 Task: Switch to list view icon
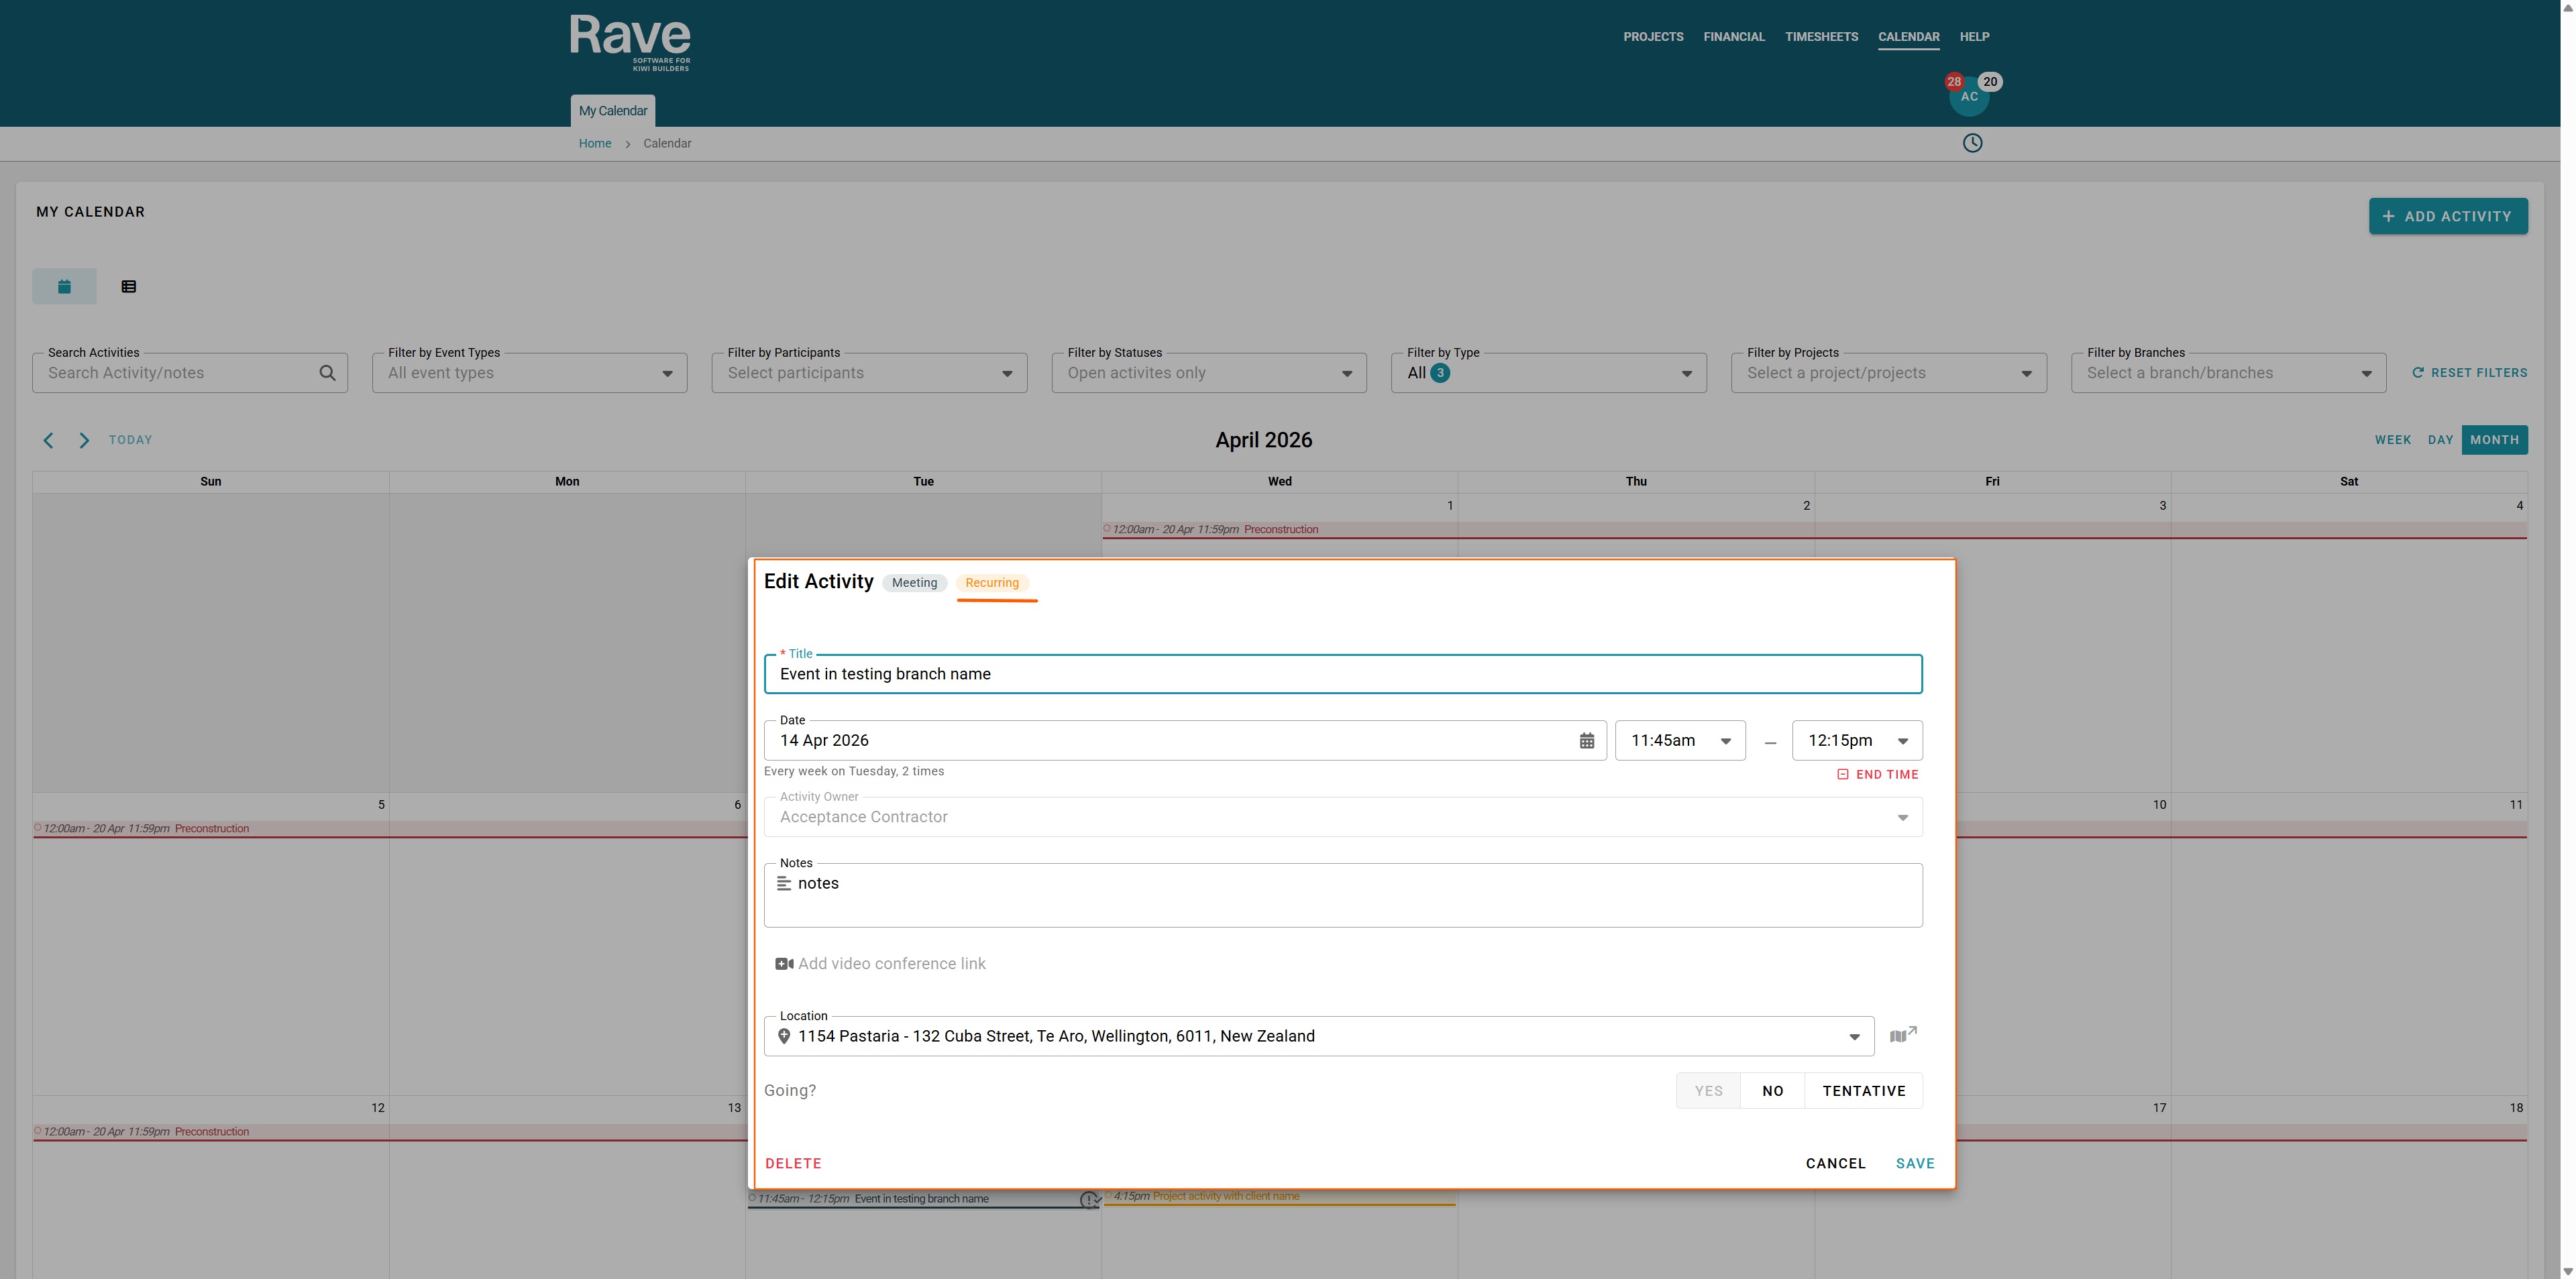[x=129, y=286]
